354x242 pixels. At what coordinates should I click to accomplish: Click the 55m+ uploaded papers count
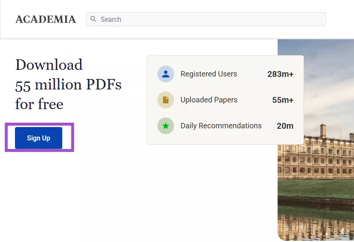pos(283,100)
